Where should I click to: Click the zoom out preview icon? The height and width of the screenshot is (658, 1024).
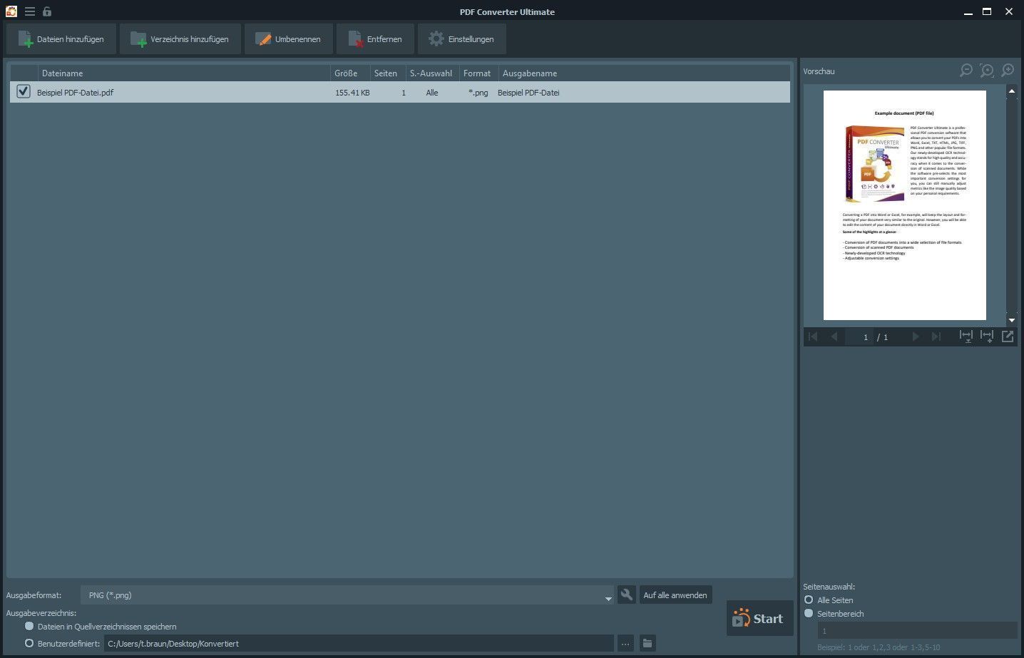[x=966, y=71]
